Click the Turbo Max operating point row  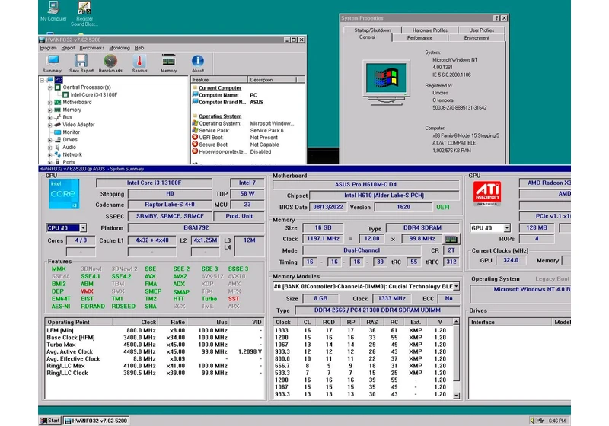155,345
